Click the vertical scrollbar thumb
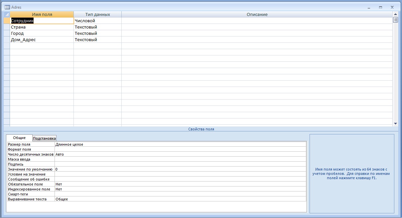This screenshot has width=402, height=218. [395, 20]
